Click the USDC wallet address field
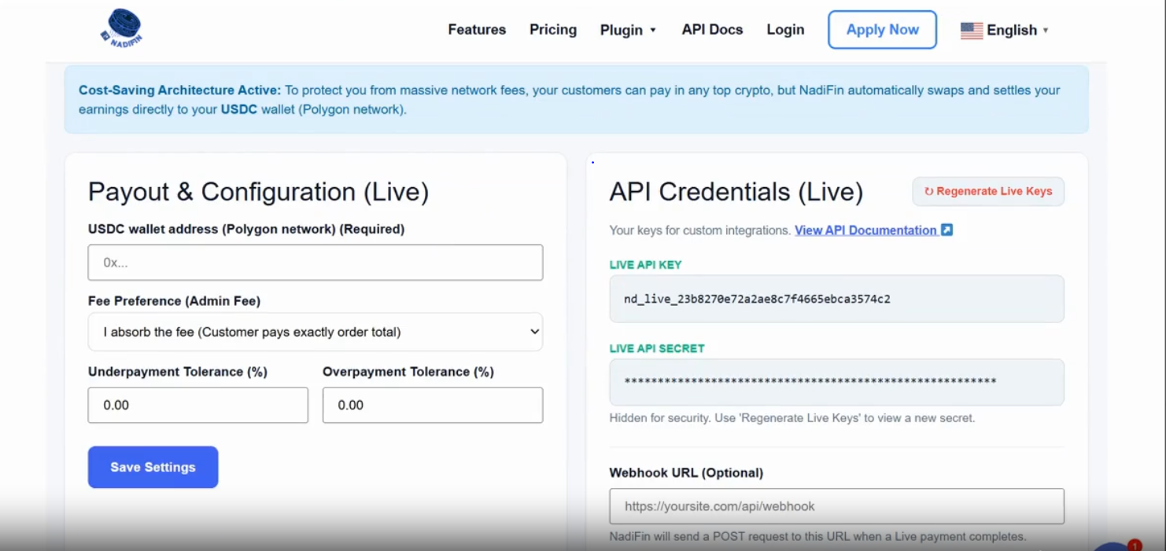Screen dimensions: 1166x551 point(315,263)
